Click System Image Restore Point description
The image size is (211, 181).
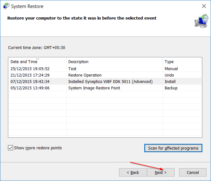pyautogui.click(x=94, y=88)
